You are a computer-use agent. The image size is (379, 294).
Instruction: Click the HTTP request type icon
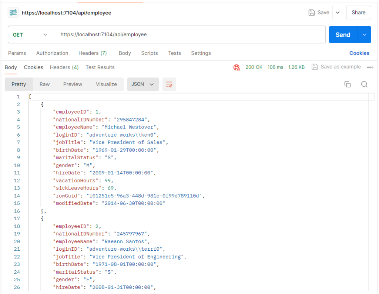pyautogui.click(x=13, y=13)
